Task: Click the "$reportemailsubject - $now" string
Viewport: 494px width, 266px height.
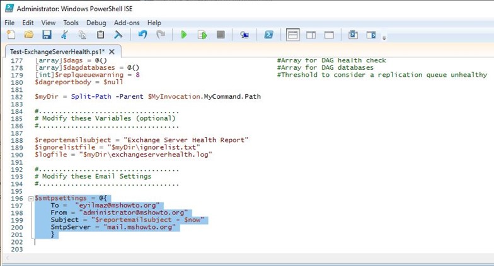Action: pos(147,220)
